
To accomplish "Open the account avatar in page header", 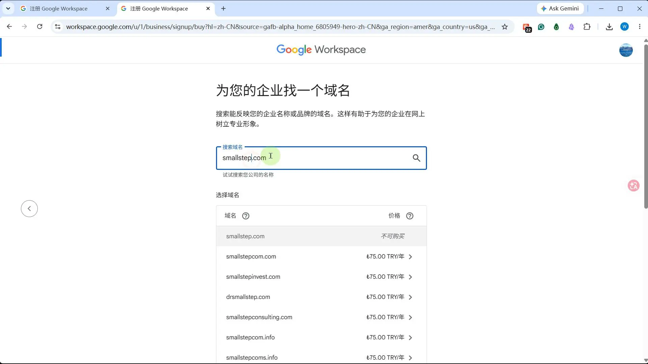I will click(x=626, y=50).
